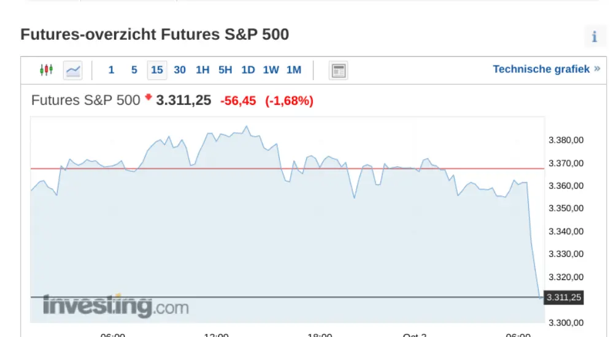616x337 pixels.
Task: Select the area line chart icon
Action: click(72, 70)
